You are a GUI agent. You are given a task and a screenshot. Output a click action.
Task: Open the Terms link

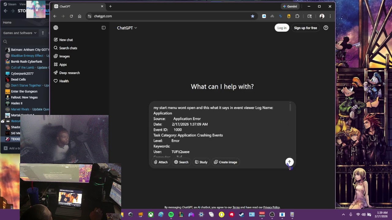pyautogui.click(x=236, y=207)
